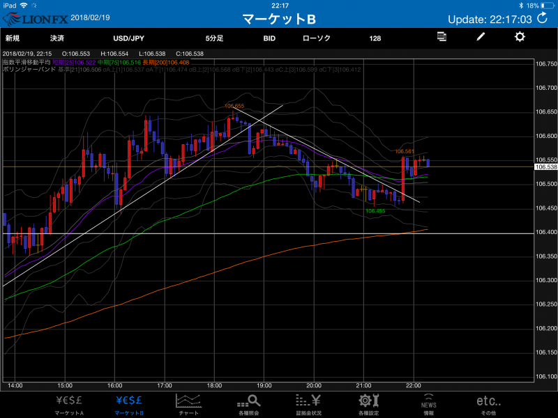Change the 5分足 timeframe selector
Screen dimensions: 558x418
click(215, 38)
